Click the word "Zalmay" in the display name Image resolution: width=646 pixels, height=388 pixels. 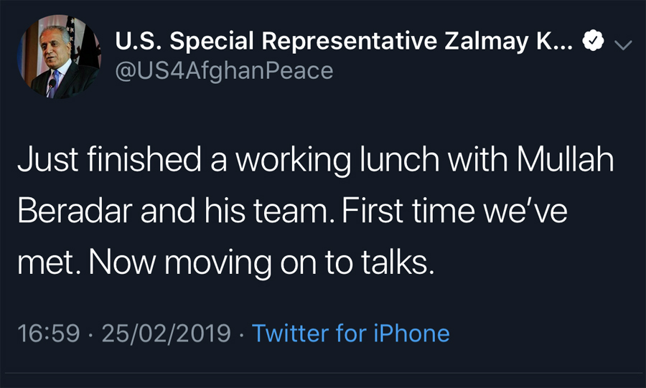click(484, 43)
